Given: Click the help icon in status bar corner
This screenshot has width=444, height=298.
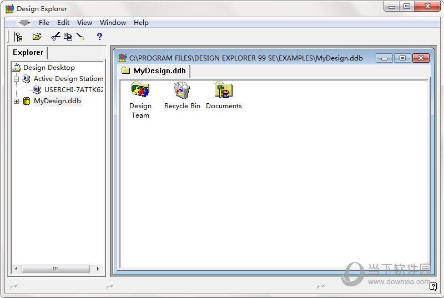Looking at the screenshot, I should [x=433, y=287].
